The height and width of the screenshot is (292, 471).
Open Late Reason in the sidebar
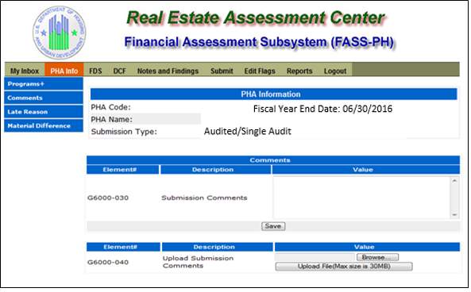pos(44,112)
